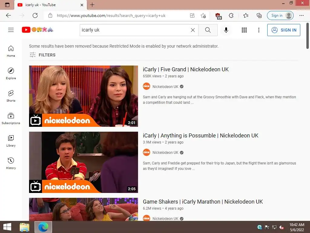
Task: Open History in the sidebar
Action: (11, 164)
